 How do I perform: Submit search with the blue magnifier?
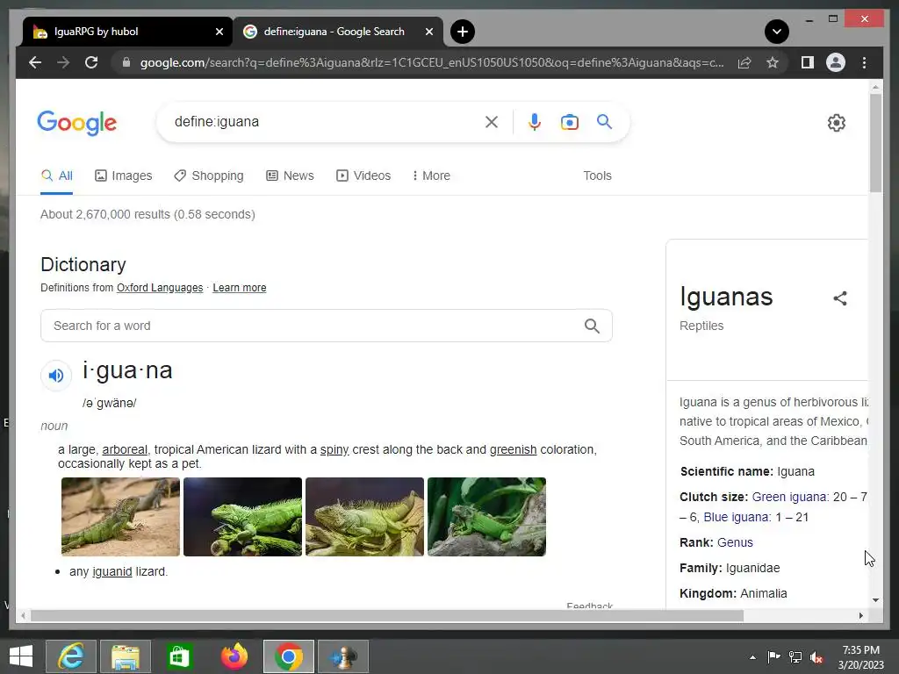click(604, 121)
